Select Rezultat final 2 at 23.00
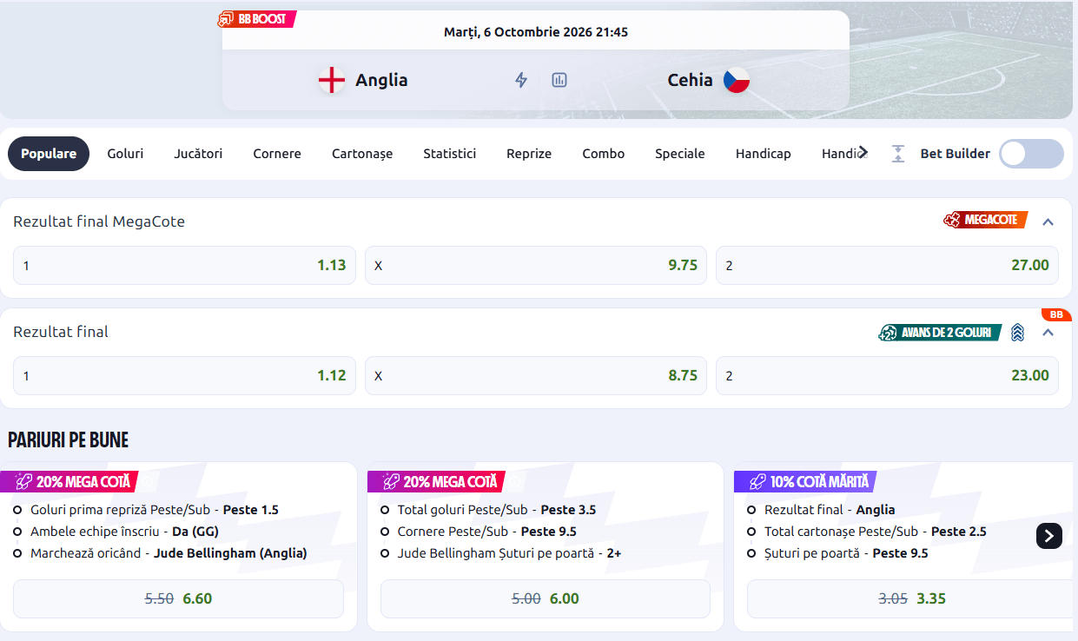Image resolution: width=1078 pixels, height=641 pixels. pyautogui.click(x=887, y=376)
